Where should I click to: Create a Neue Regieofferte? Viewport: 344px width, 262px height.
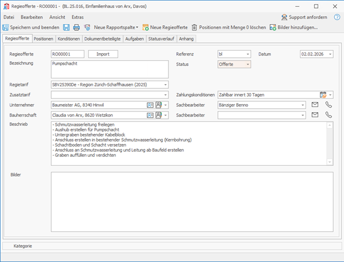(x=165, y=27)
